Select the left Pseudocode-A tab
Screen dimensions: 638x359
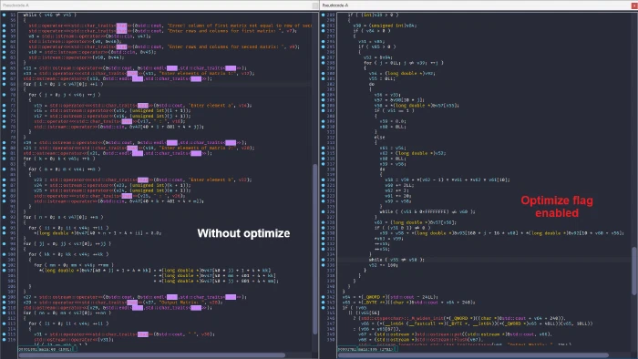click(15, 5)
